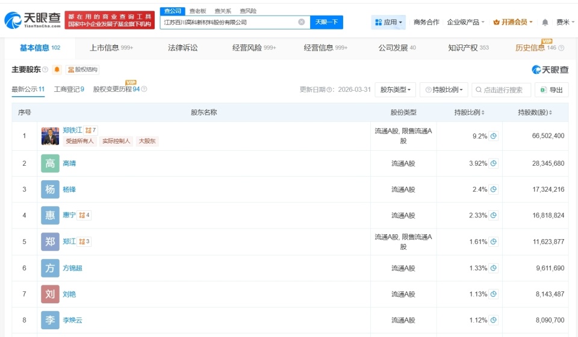Click the 导出 export button
Screen dimensions: 578x337
552,90
